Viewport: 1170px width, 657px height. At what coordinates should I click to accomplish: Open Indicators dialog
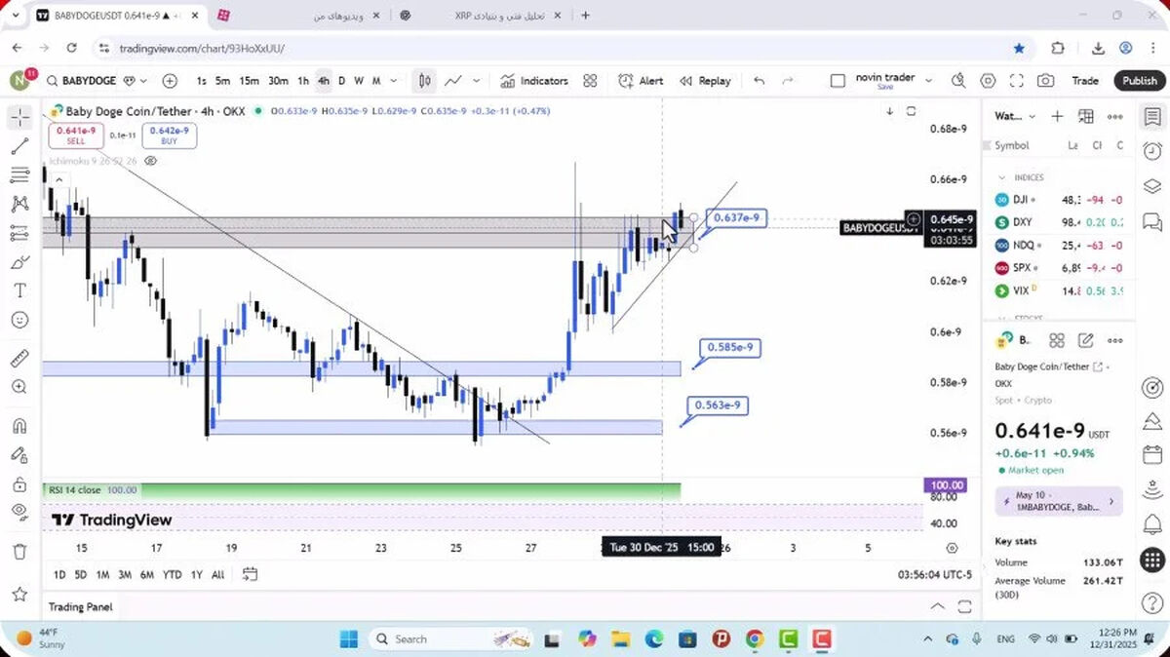(x=533, y=81)
